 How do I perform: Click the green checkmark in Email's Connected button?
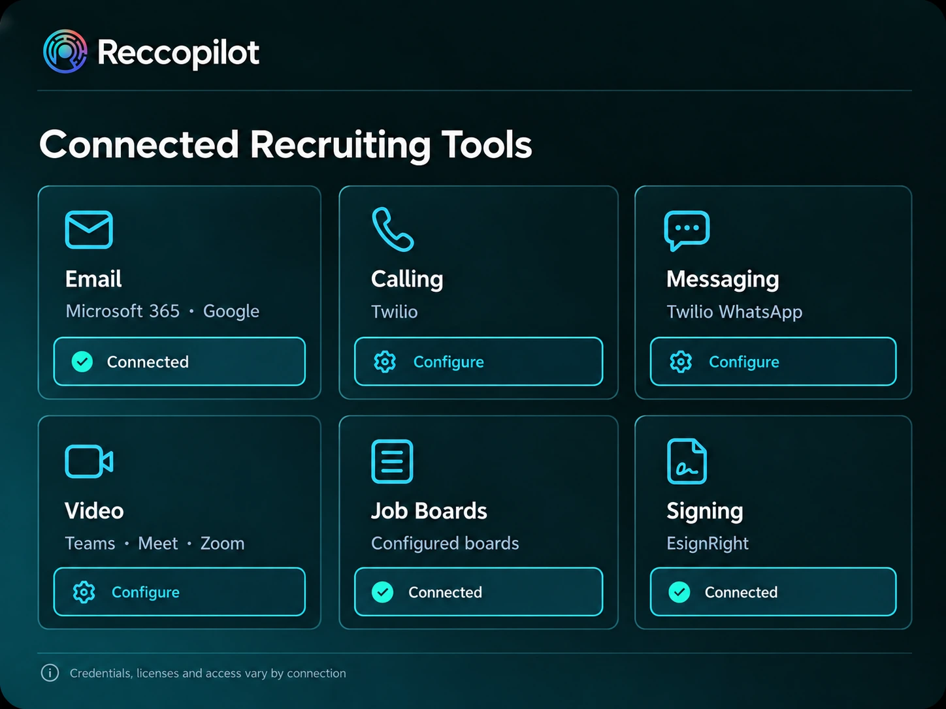point(82,362)
